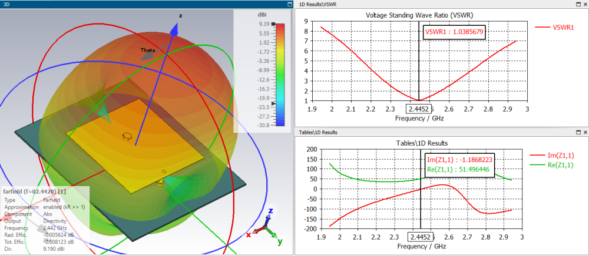Click the 2.4452 frequency marker box in impedance plot
This screenshot has height=256, width=589.
[421, 237]
